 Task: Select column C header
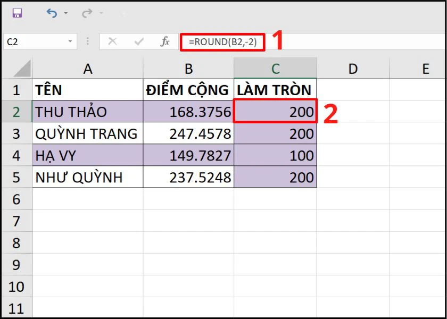275,69
